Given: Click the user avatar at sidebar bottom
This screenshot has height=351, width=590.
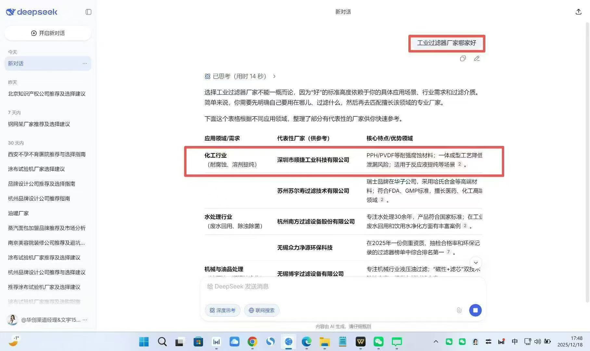Looking at the screenshot, I should click(x=12, y=320).
